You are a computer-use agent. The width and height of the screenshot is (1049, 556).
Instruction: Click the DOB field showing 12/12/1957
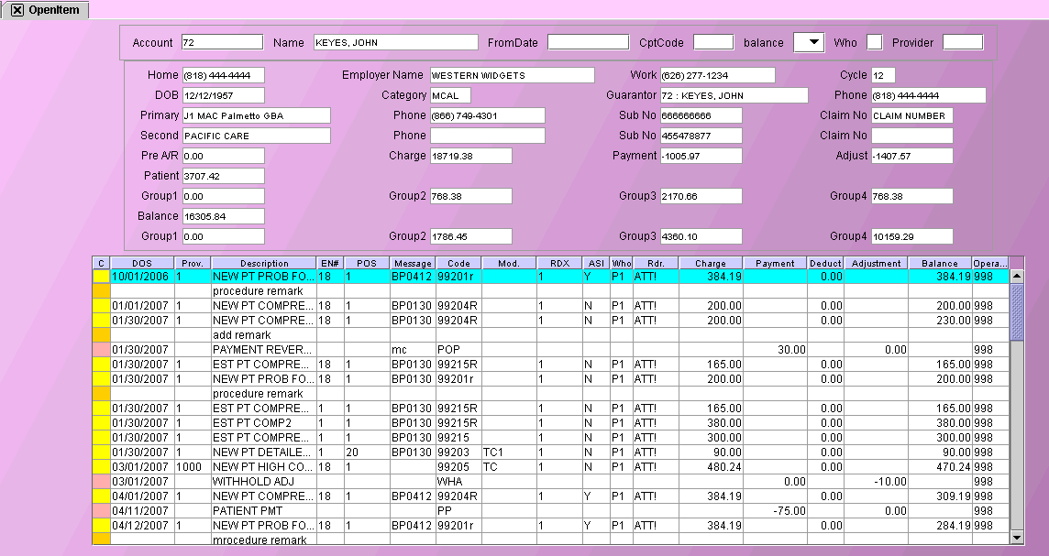(x=224, y=95)
